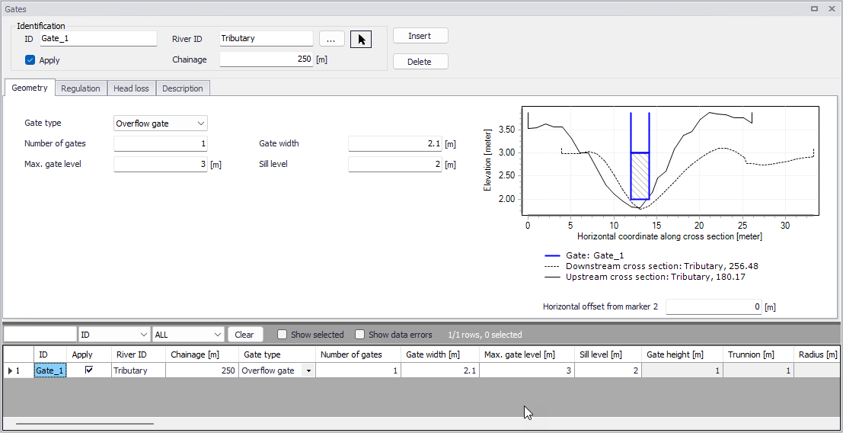843x433 pixels.
Task: Select the Max. gate level cell showing 3
Action: (527, 370)
